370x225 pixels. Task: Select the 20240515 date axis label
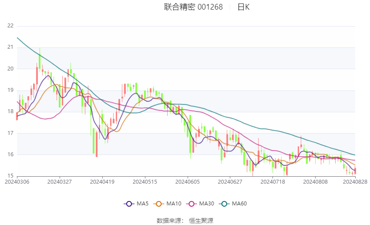[145, 182]
